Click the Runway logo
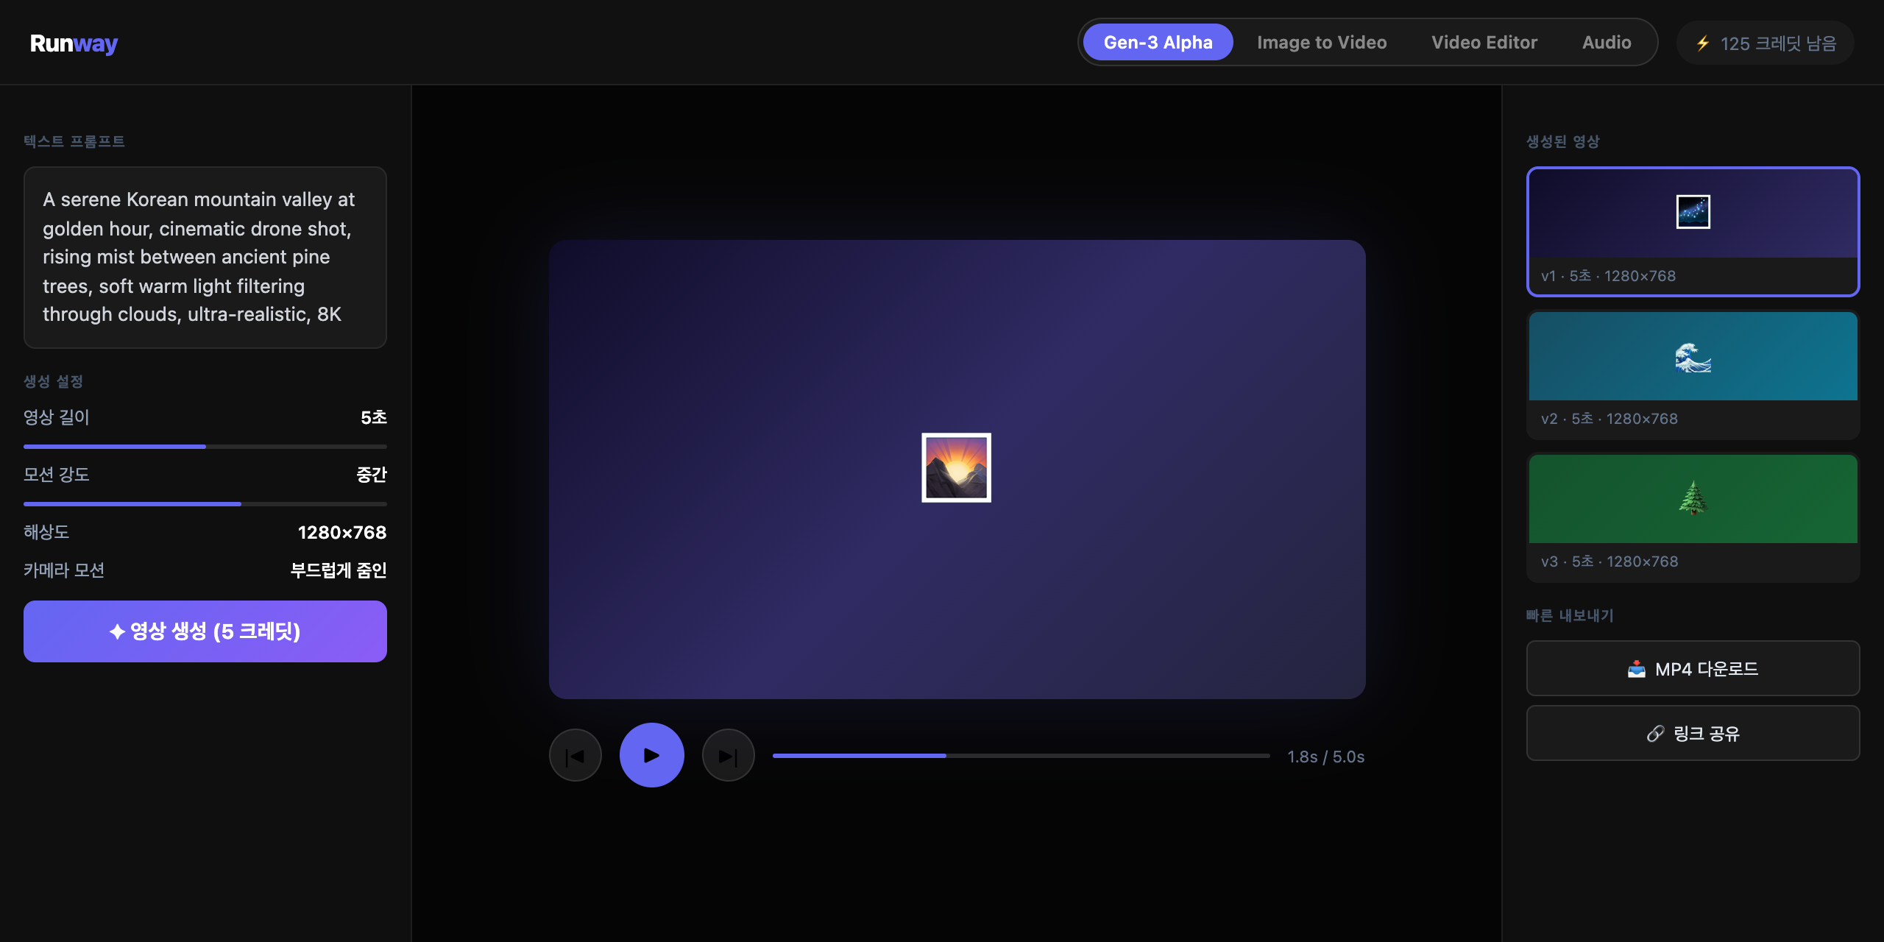Image resolution: width=1884 pixels, height=942 pixels. pyautogui.click(x=74, y=43)
